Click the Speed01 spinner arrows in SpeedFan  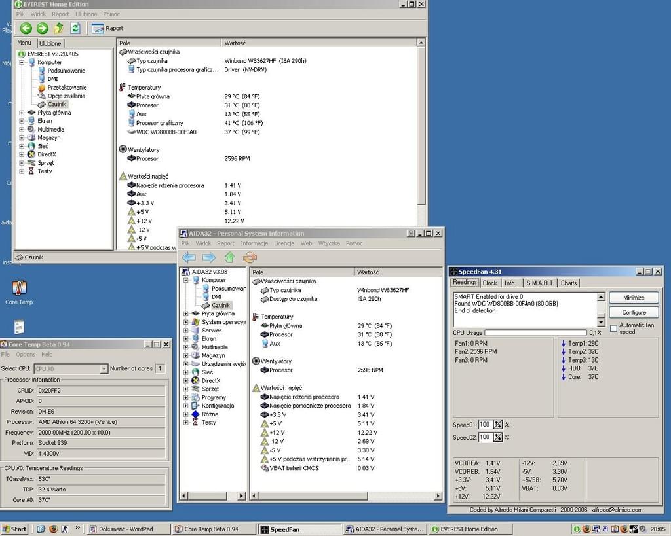[498, 425]
